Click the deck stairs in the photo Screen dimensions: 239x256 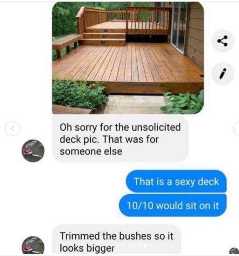point(104,36)
